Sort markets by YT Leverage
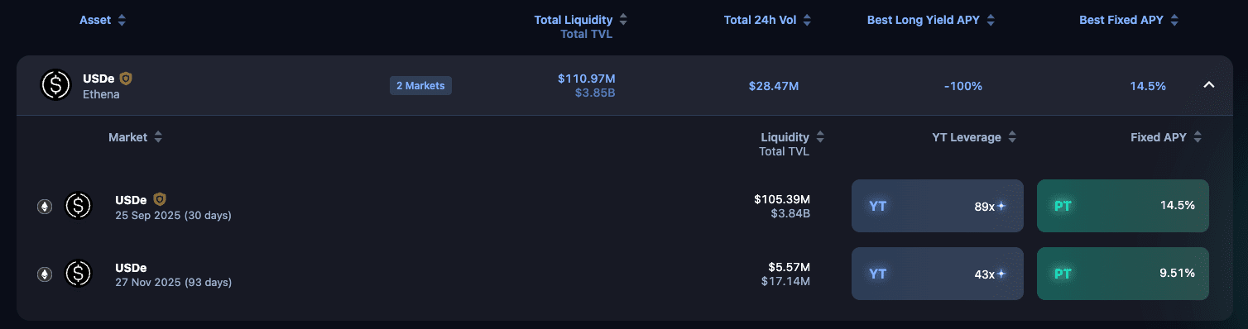Image resolution: width=1248 pixels, height=329 pixels. [974, 137]
